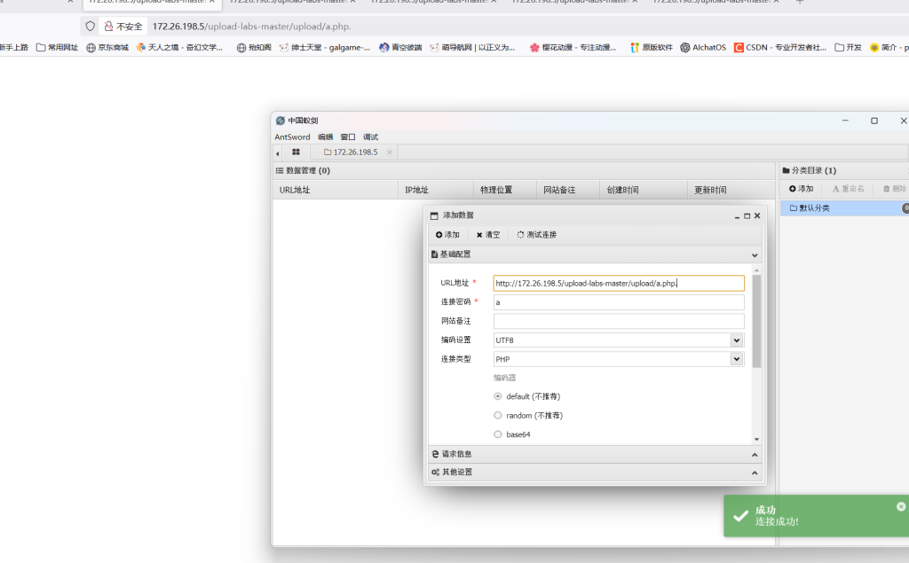The image size is (909, 563).
Task: Maximize the 添加数据 dialog
Action: tap(747, 215)
